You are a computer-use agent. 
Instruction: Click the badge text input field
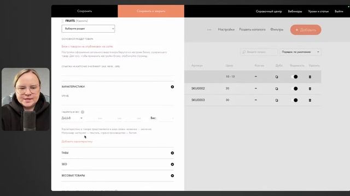118,72
